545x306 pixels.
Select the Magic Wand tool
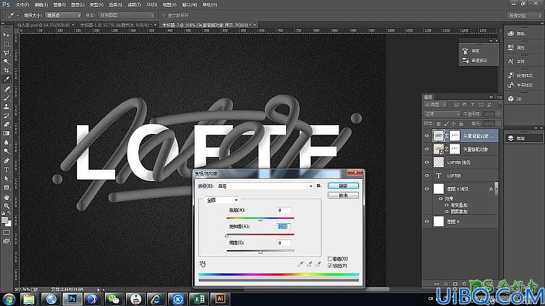6,62
